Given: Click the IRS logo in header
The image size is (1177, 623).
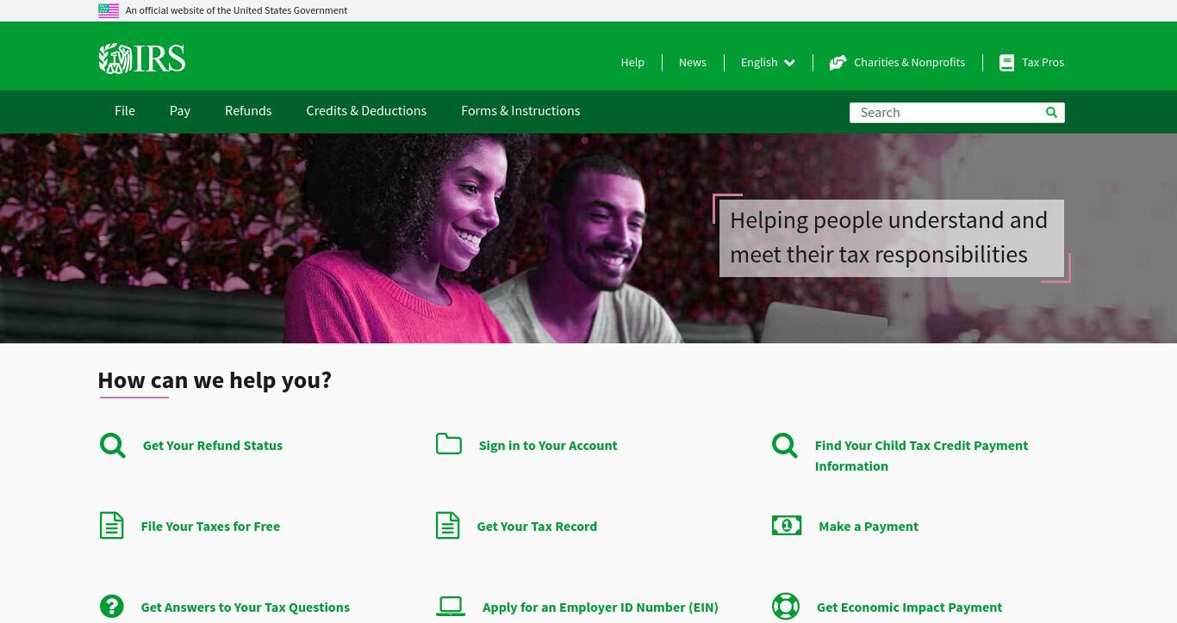Looking at the screenshot, I should (x=142, y=59).
